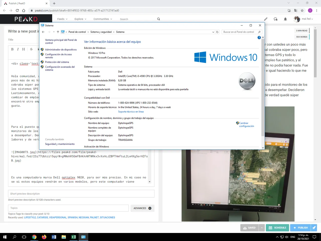The image size is (321, 241).
Task: Open the pencil compose icon in PeakD header
Action: (x=266, y=19)
